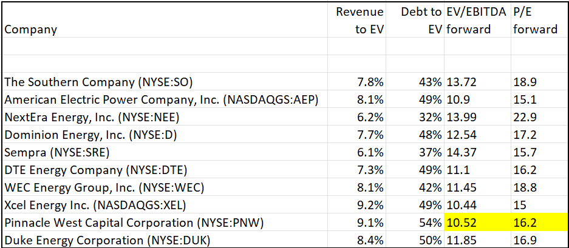Image resolution: width=569 pixels, height=248 pixels.
Task: Select Sempra P/E forward 15.7
Action: (539, 152)
